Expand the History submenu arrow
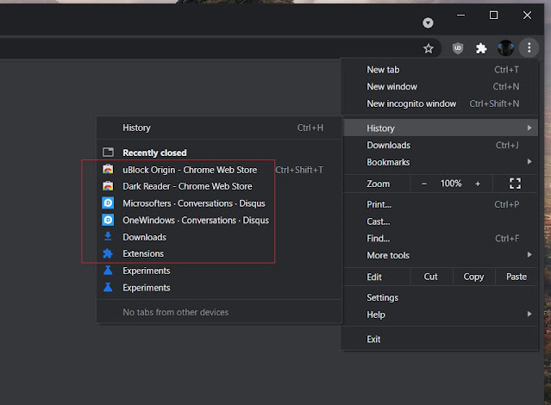This screenshot has width=551, height=405. pyautogui.click(x=529, y=128)
